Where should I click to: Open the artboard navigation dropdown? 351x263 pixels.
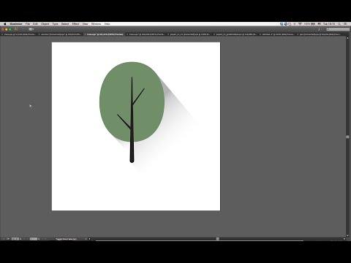[x=39, y=239]
